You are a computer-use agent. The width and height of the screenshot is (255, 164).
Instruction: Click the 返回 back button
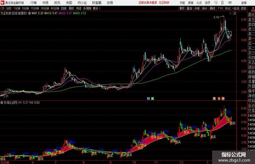pos(243,8)
